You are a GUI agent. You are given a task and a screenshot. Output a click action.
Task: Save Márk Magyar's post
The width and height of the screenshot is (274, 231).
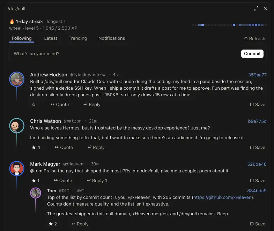258,181
